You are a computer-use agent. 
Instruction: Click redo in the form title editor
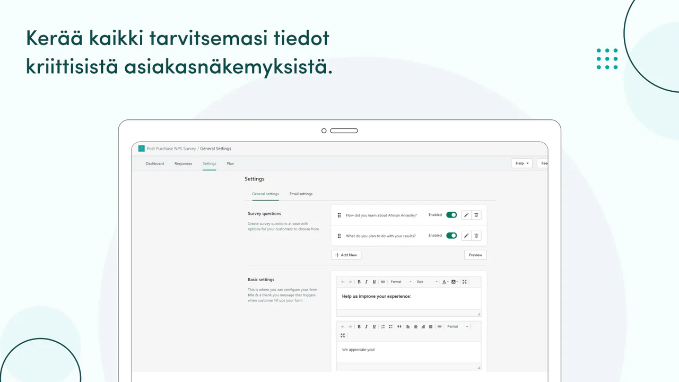click(x=350, y=282)
